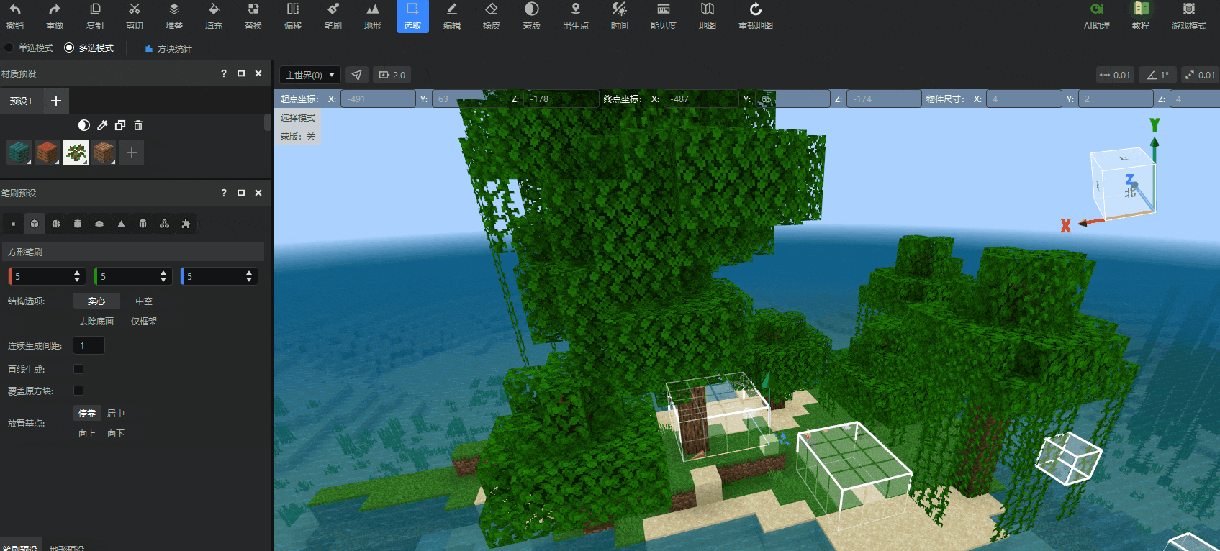Click the 撤销 (undo) toolbar icon
1220x551 pixels.
[x=15, y=16]
